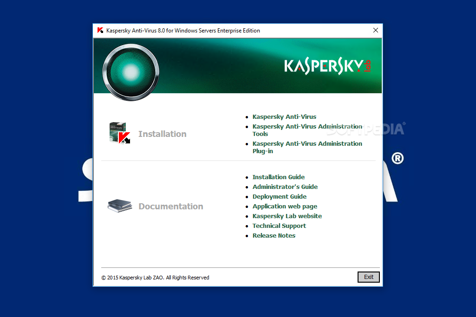Click the Documentation books icon

(x=120, y=206)
